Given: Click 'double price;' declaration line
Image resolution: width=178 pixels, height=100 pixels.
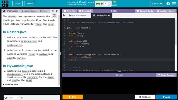Looking at the screenshot, I should pos(76,36).
